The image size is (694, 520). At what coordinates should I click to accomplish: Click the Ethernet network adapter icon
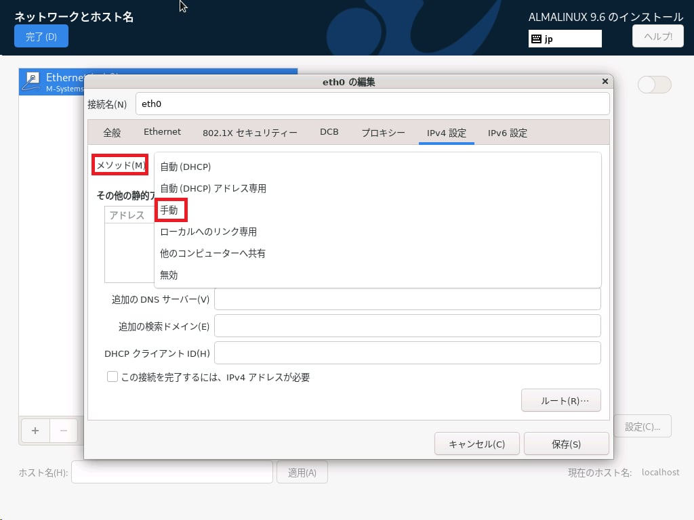32,81
